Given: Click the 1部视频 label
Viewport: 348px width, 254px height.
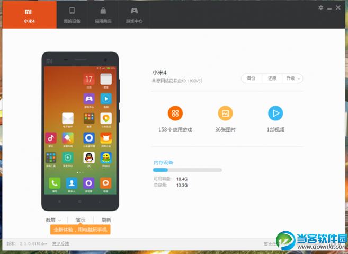Looking at the screenshot, I should point(275,129).
